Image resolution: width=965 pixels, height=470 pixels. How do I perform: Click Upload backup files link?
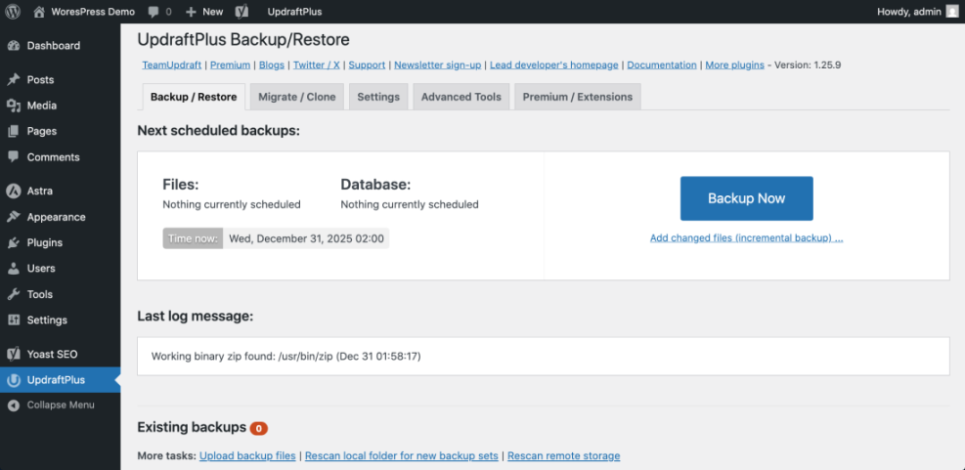tap(247, 456)
